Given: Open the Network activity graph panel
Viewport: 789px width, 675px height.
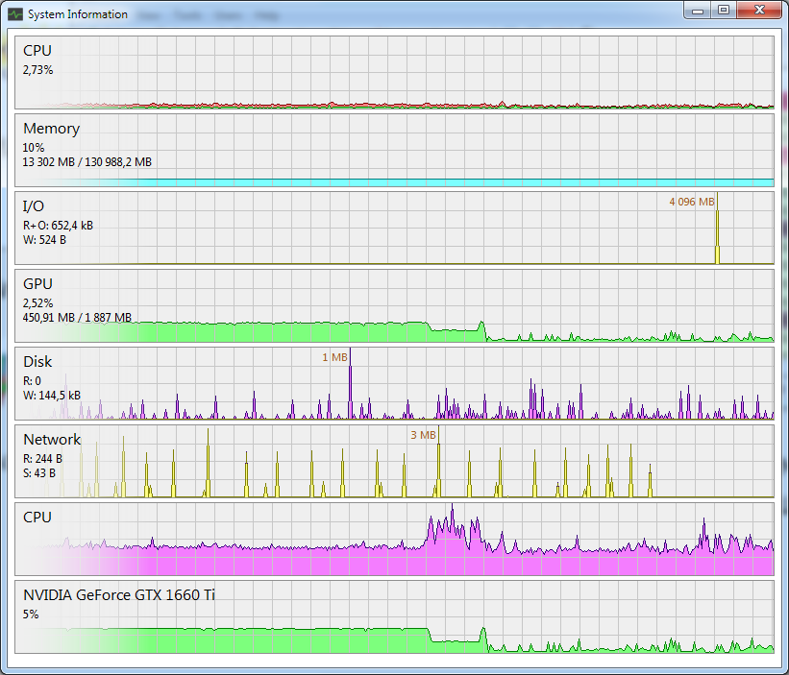Looking at the screenshot, I should point(394,462).
